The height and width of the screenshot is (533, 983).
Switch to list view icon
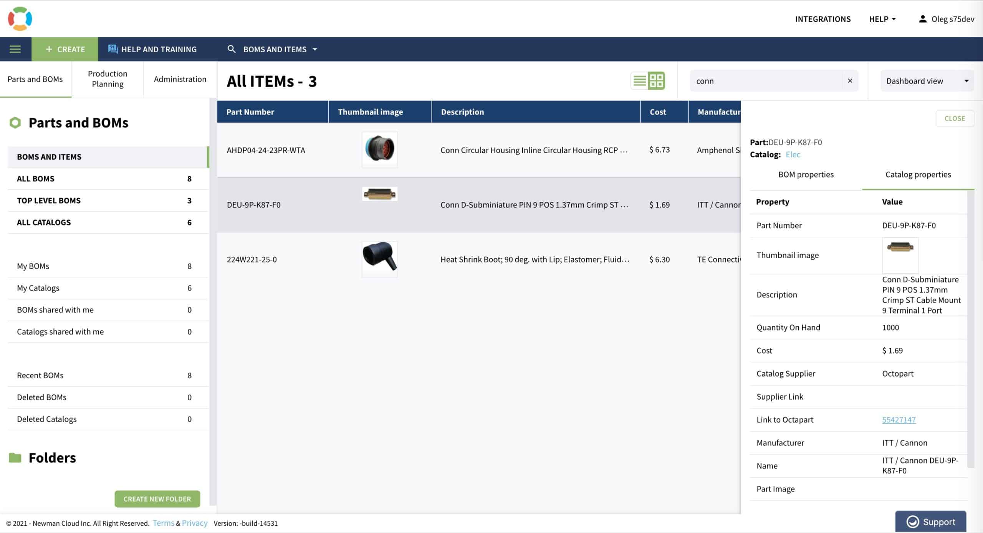639,81
